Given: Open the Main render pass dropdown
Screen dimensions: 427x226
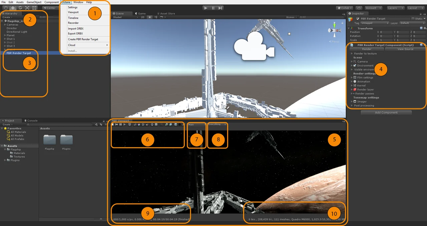Looking at the screenshot, I should pyautogui.click(x=196, y=125).
